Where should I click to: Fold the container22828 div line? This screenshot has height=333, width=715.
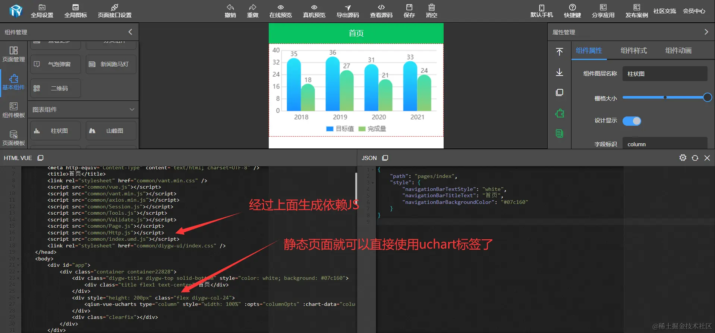pos(18,272)
